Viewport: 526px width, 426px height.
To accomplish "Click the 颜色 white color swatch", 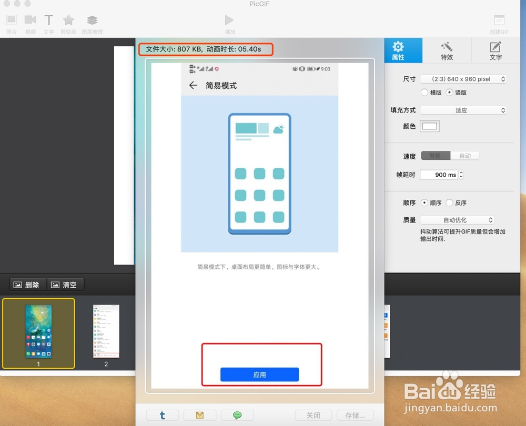I will pos(429,126).
